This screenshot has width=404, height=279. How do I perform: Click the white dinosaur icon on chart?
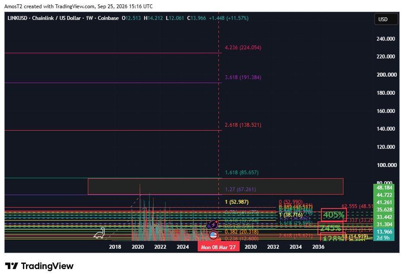pyautogui.click(x=99, y=233)
